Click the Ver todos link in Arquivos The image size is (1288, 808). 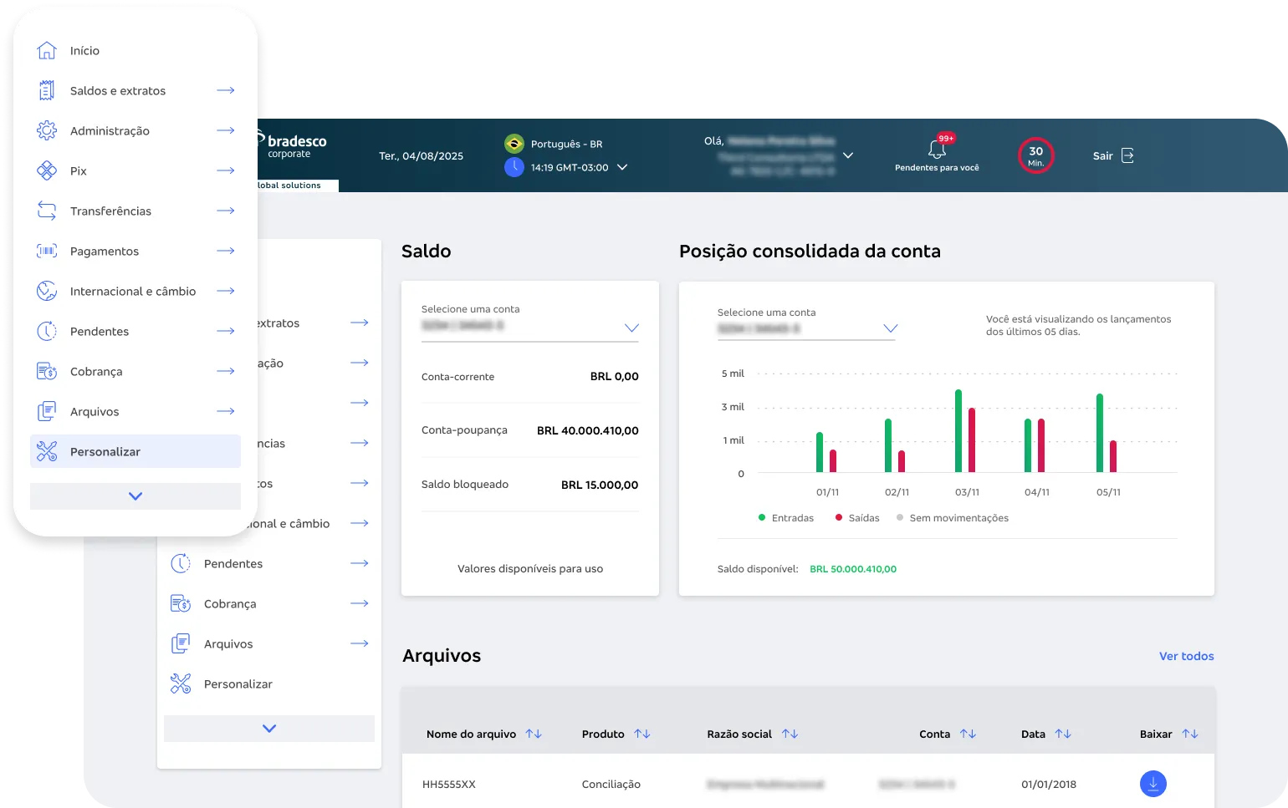(1186, 656)
